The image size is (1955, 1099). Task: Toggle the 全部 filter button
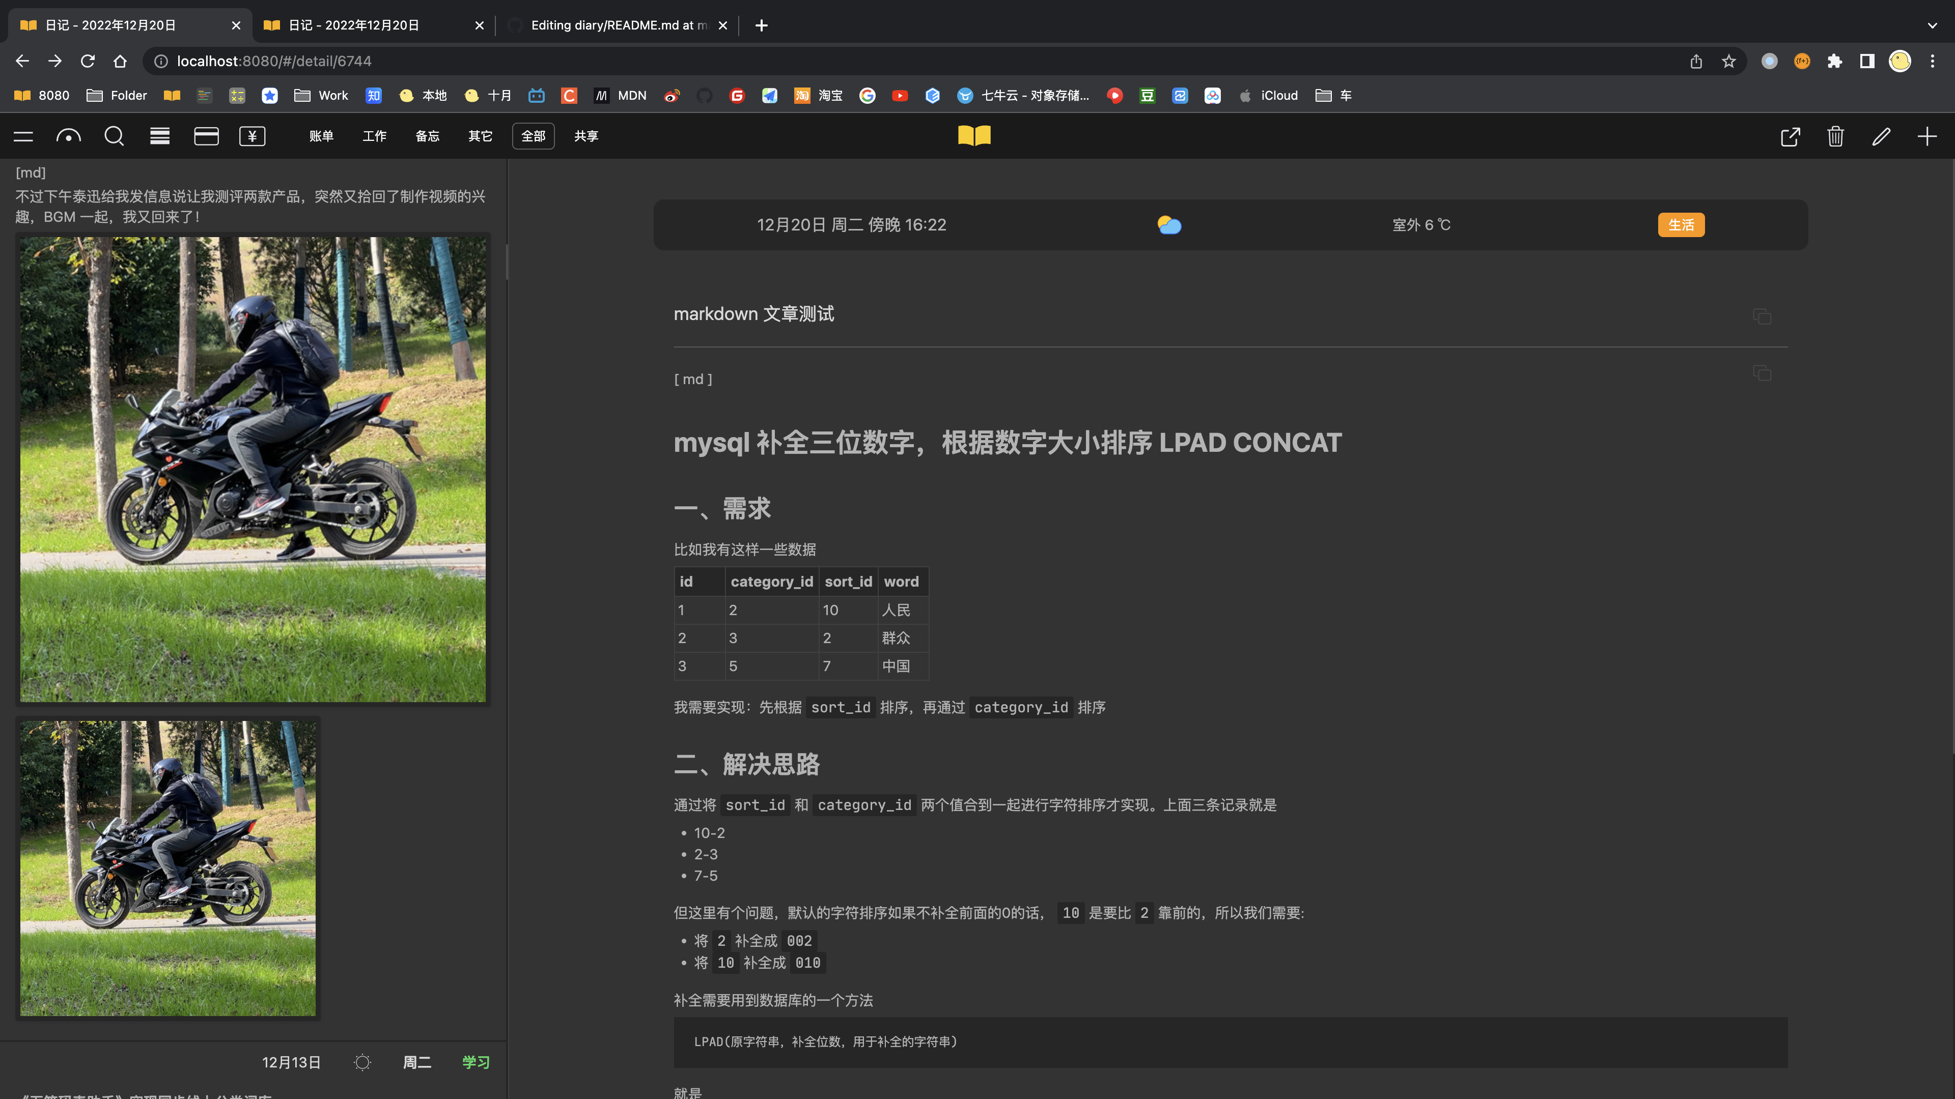(533, 136)
